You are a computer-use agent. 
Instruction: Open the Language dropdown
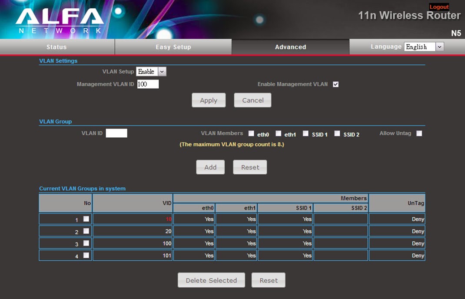[424, 47]
